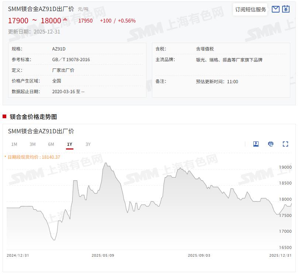This screenshot has width=298, height=274.
Task: Click the yen calendar icon
Action: [286, 9]
